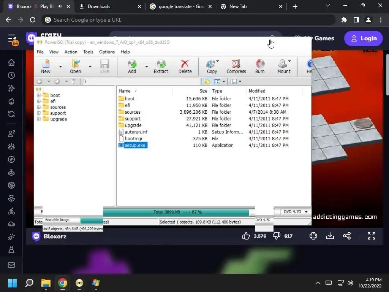Expand the support folder in tree

point(39,113)
